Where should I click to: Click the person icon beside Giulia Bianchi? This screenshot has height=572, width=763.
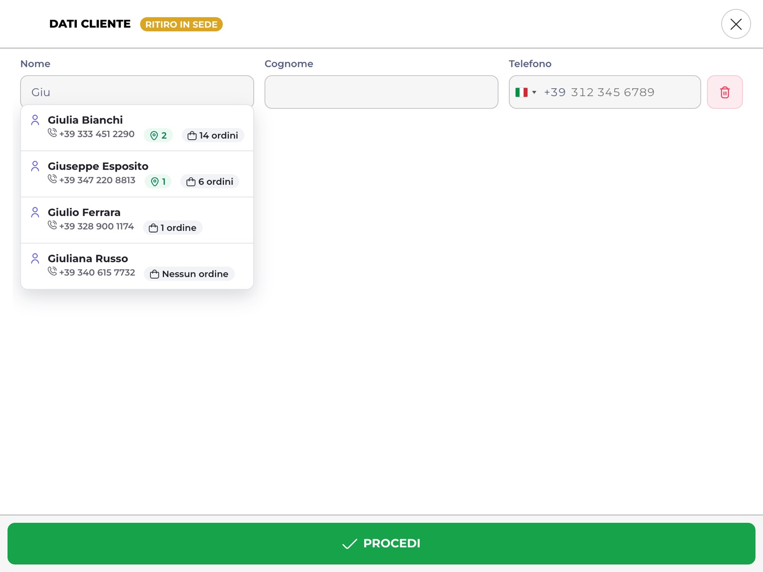tap(35, 120)
